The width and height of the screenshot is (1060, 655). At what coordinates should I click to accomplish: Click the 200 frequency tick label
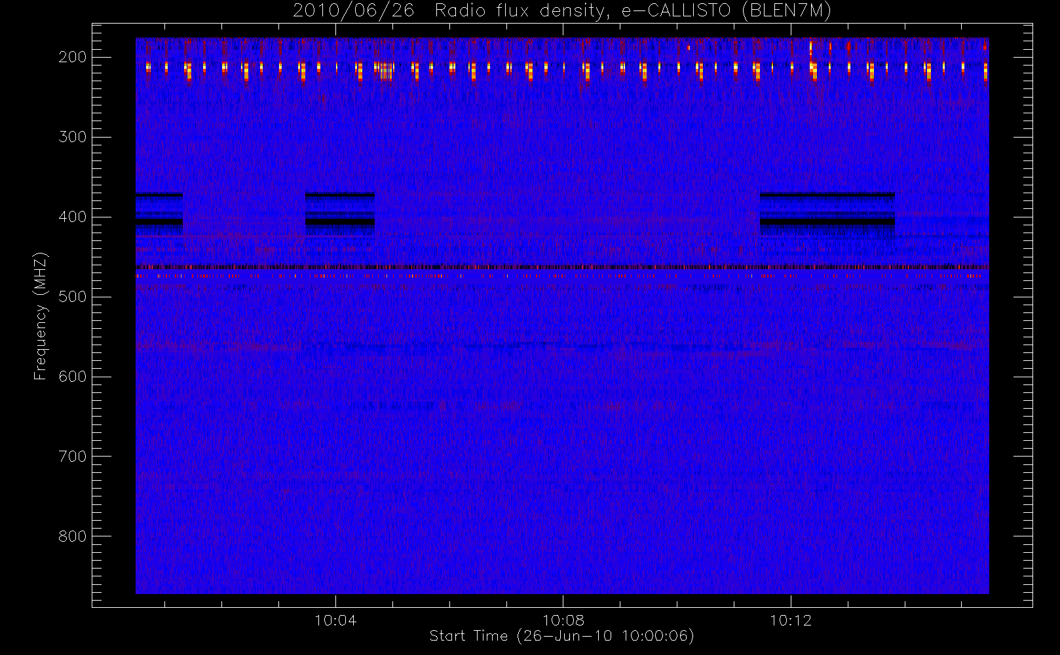73,57
